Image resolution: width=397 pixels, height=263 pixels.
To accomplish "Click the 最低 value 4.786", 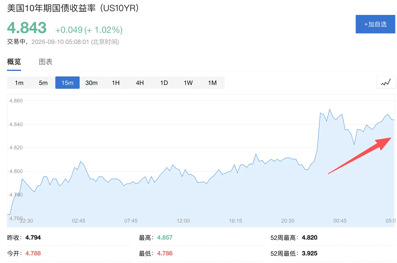I will (x=165, y=253).
